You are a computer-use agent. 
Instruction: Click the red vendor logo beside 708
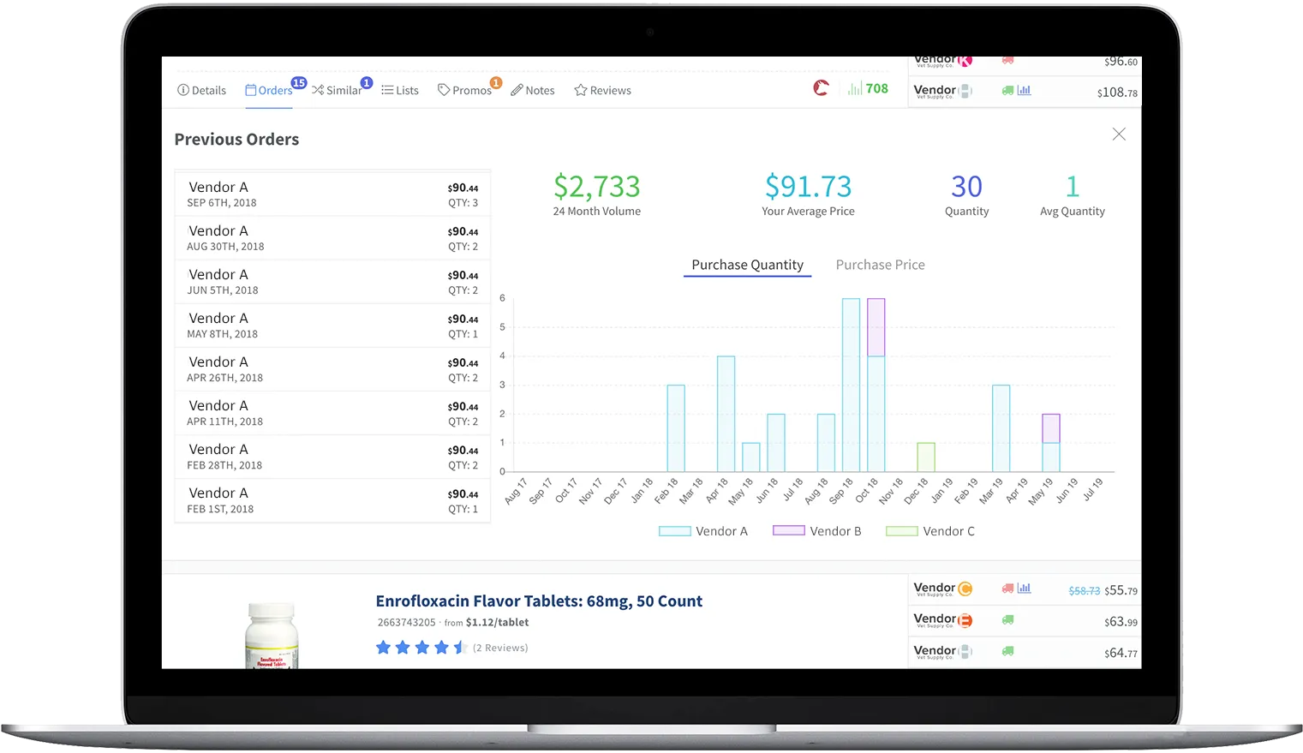coord(821,88)
